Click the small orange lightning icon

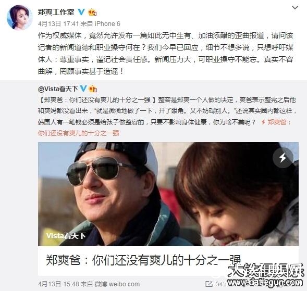click(x=263, y=122)
